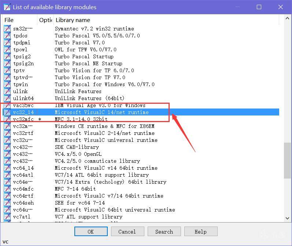Sort by the File column header

tap(19, 20)
